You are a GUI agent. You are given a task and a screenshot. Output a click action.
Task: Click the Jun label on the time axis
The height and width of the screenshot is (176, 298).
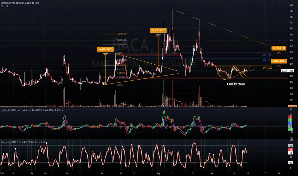click(45, 173)
